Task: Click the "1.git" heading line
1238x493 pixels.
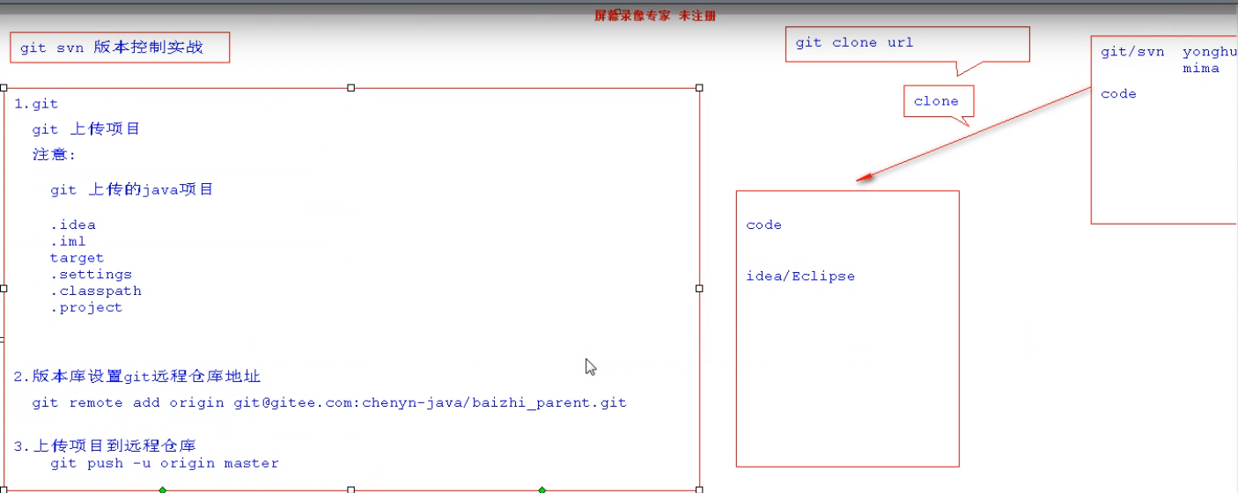Action: tap(36, 104)
